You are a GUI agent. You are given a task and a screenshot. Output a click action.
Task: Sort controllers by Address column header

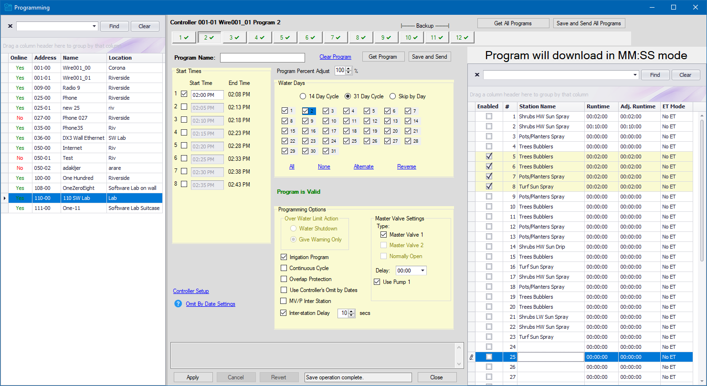tap(46, 58)
